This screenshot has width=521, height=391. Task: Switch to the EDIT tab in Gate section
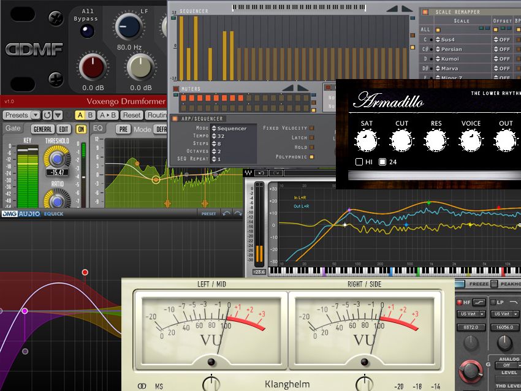pos(64,129)
